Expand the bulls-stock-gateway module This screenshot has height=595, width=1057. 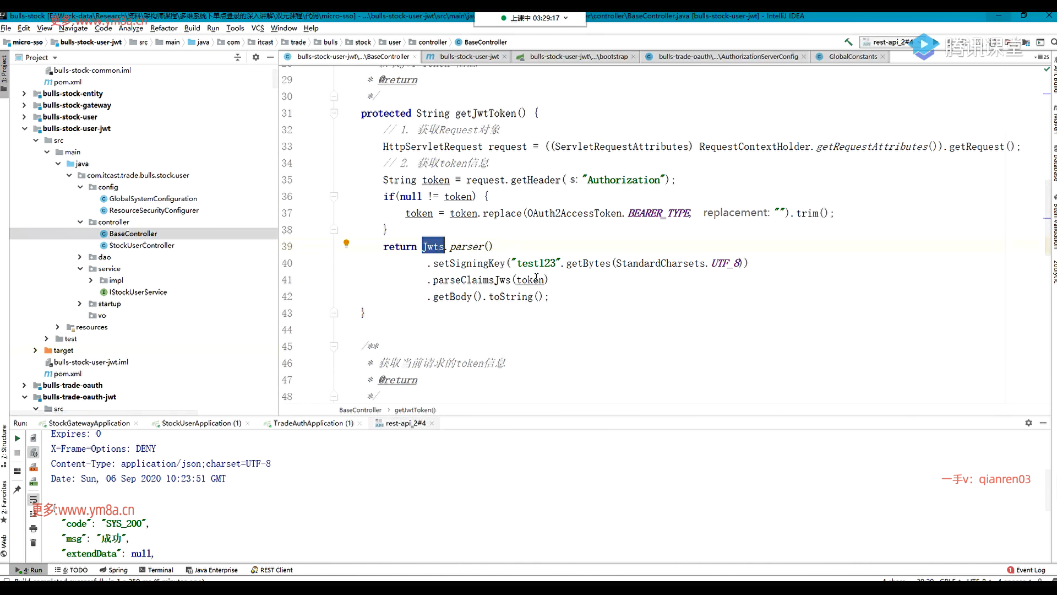coord(24,105)
